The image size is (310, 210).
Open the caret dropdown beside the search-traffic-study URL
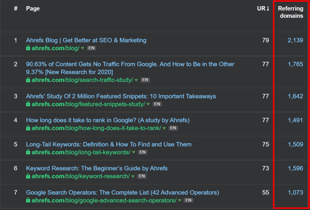click(136, 80)
